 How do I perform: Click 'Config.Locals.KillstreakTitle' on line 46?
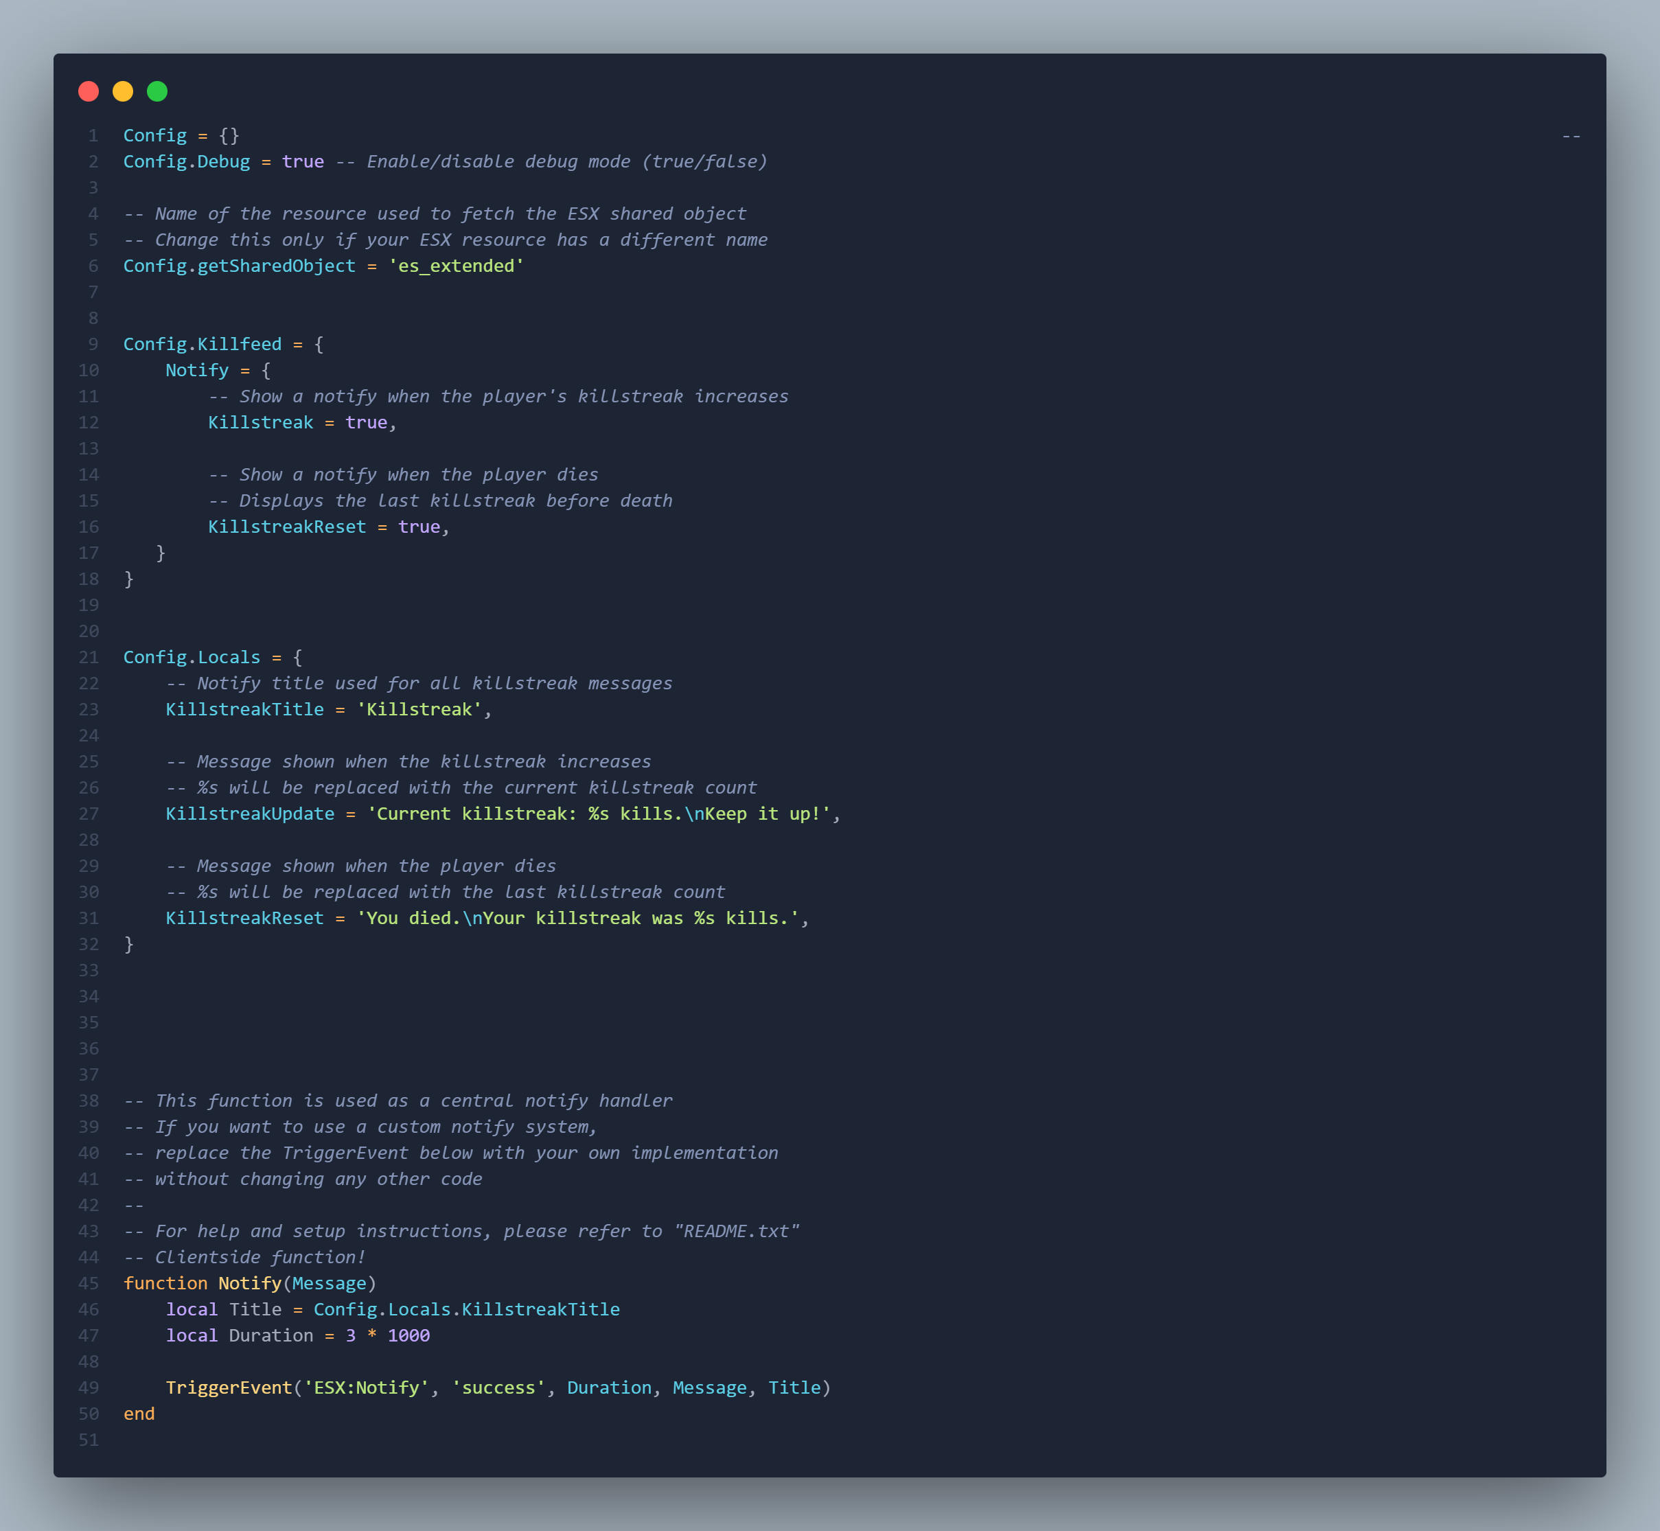[466, 1309]
